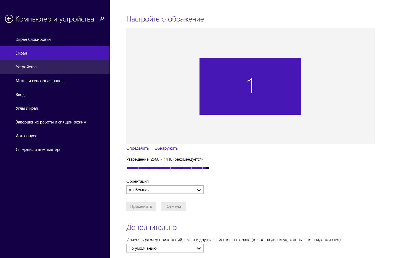
Task: Select the Экран menu item
Action: pyautogui.click(x=22, y=53)
